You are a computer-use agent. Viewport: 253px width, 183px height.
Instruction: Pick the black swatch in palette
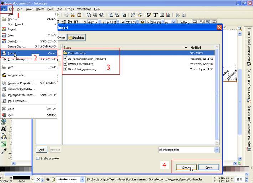pyautogui.click(x=2, y=169)
